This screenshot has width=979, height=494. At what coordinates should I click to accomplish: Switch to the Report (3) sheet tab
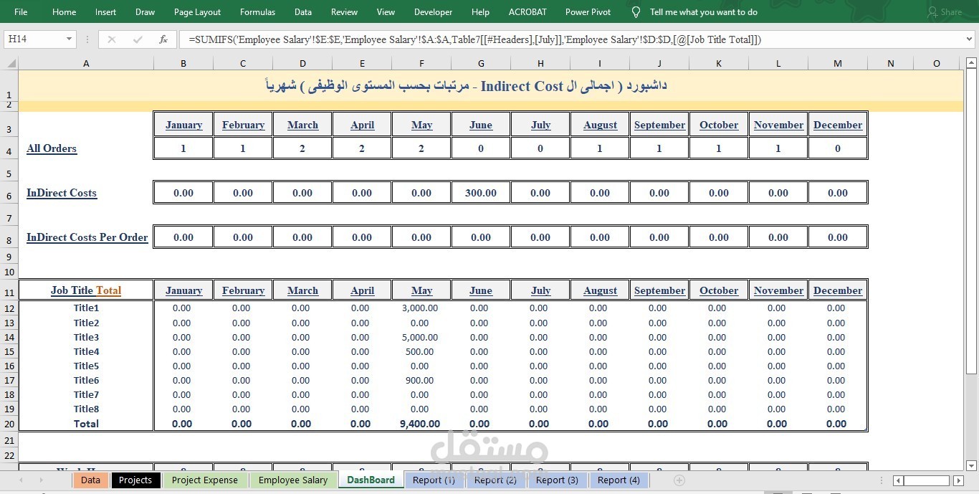coord(557,480)
